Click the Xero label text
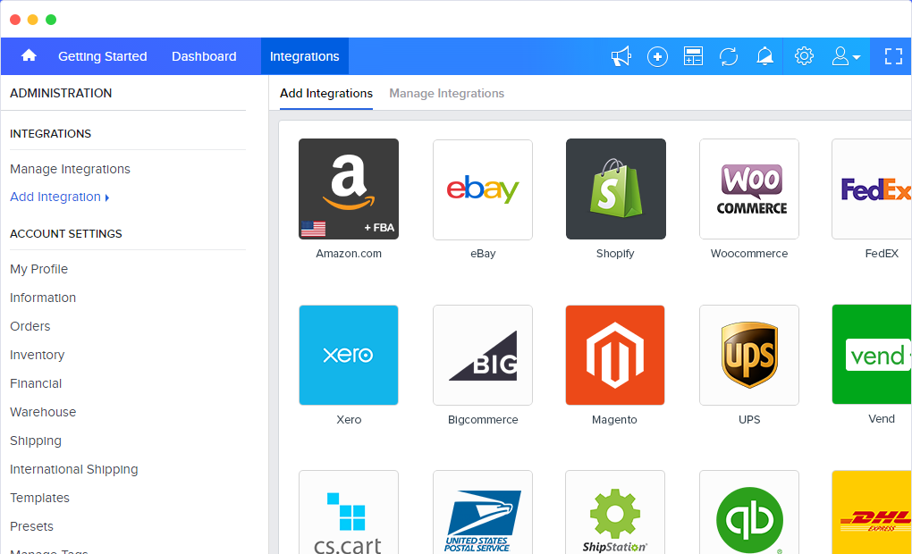This screenshot has width=912, height=554. click(x=349, y=420)
